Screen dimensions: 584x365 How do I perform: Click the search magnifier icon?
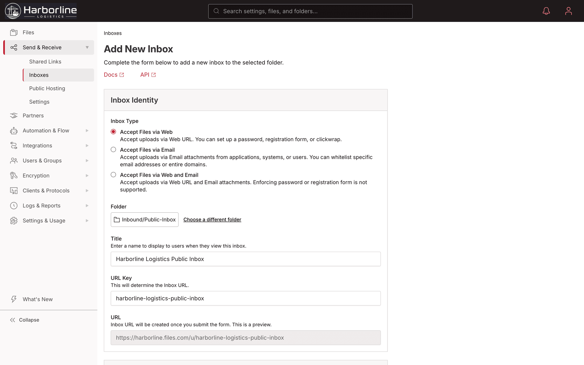216,11
